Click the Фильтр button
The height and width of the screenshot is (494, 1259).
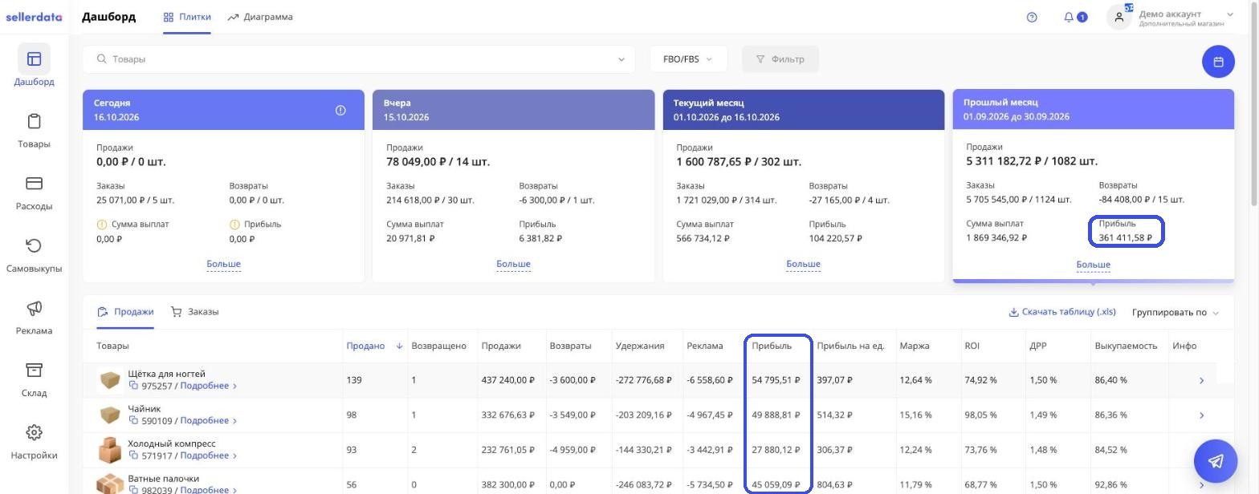(x=780, y=59)
